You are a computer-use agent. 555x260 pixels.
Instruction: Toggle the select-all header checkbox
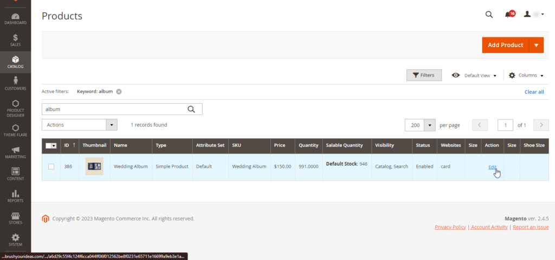(48, 145)
